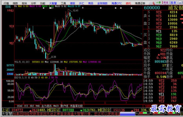
Task: Open the 外汇 menu
Action: [x=82, y=3]
